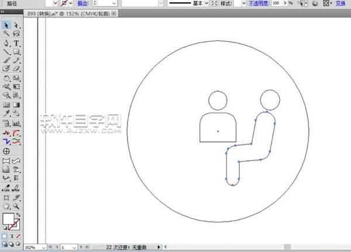
Task: Open the variable width profile dropdown
Action: click(161, 3)
